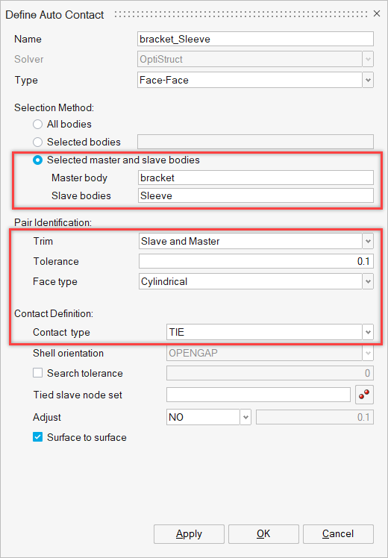388x558 pixels.
Task: Click the Tied slave node set field
Action: 258,395
